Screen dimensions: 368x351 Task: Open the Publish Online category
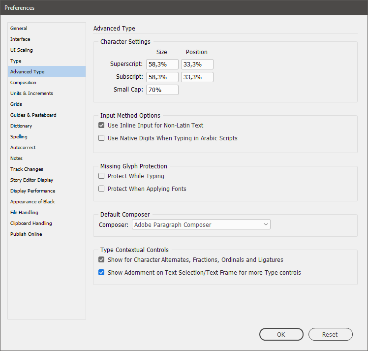(x=26, y=234)
